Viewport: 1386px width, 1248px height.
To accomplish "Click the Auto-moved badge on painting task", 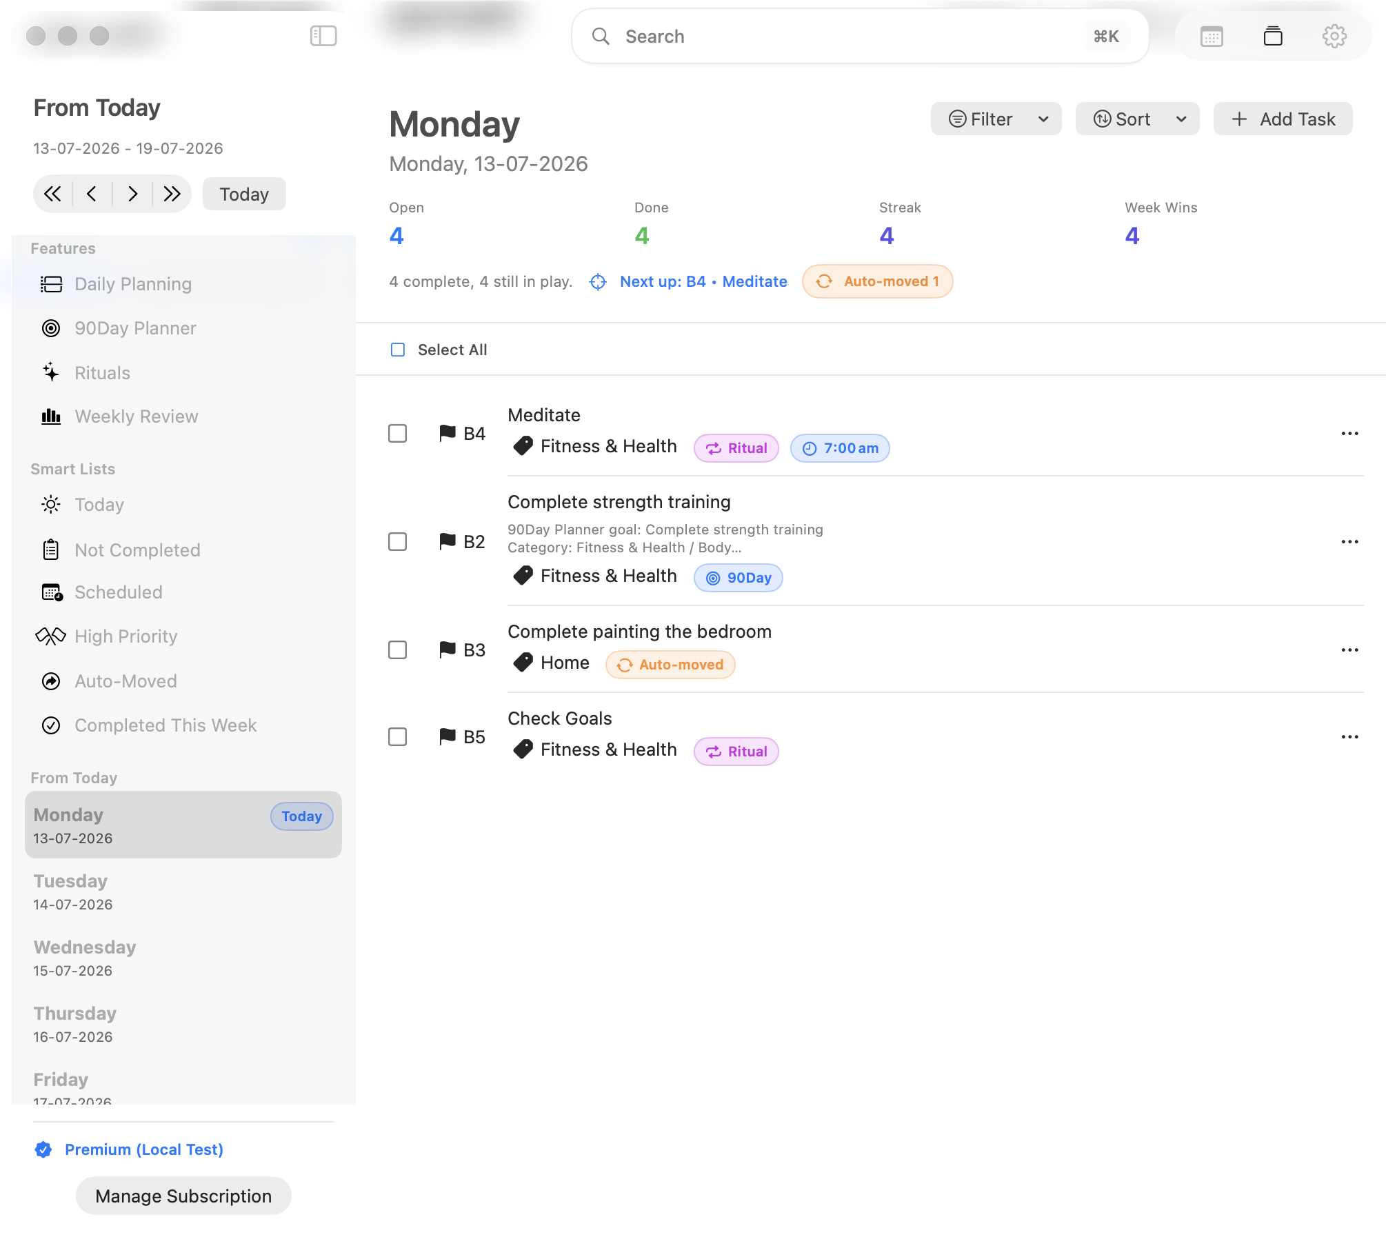I will [x=670, y=665].
